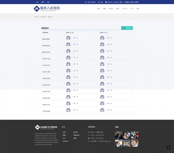Click the footer fax icon
This screenshot has height=153, width=174.
[x=89, y=138]
